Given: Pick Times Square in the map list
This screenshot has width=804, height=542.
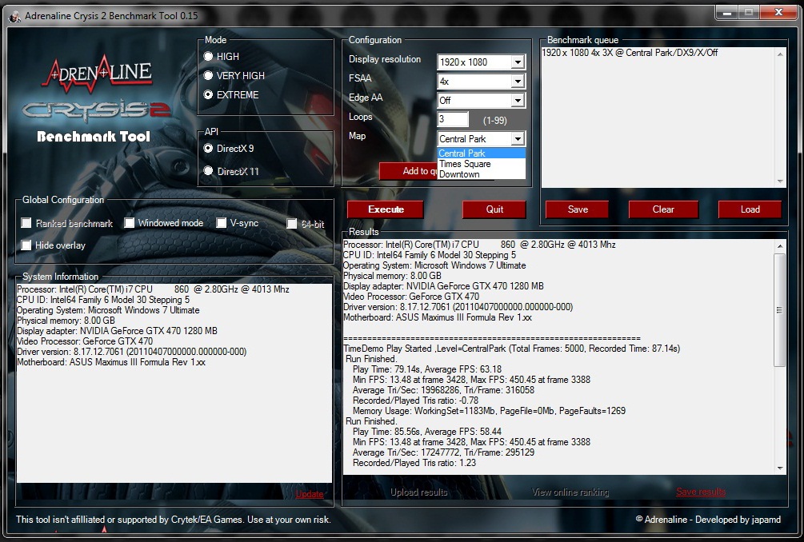Looking at the screenshot, I should (482, 164).
